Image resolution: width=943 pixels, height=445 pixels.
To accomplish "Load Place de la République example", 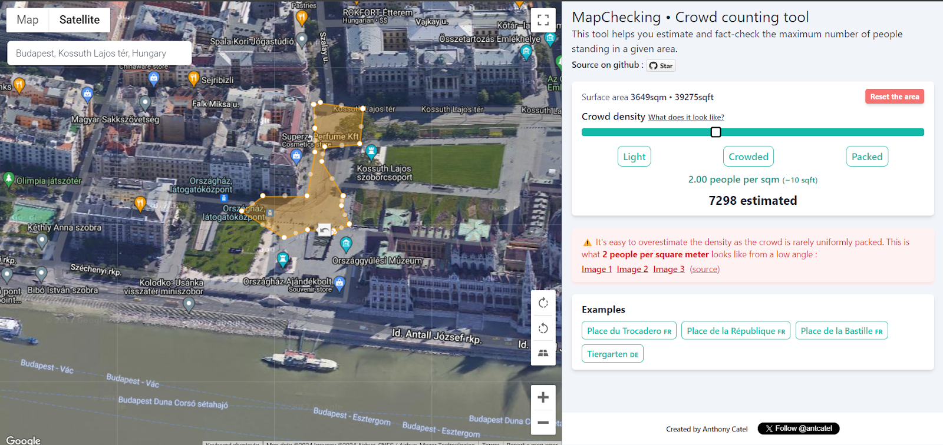I will [736, 331].
